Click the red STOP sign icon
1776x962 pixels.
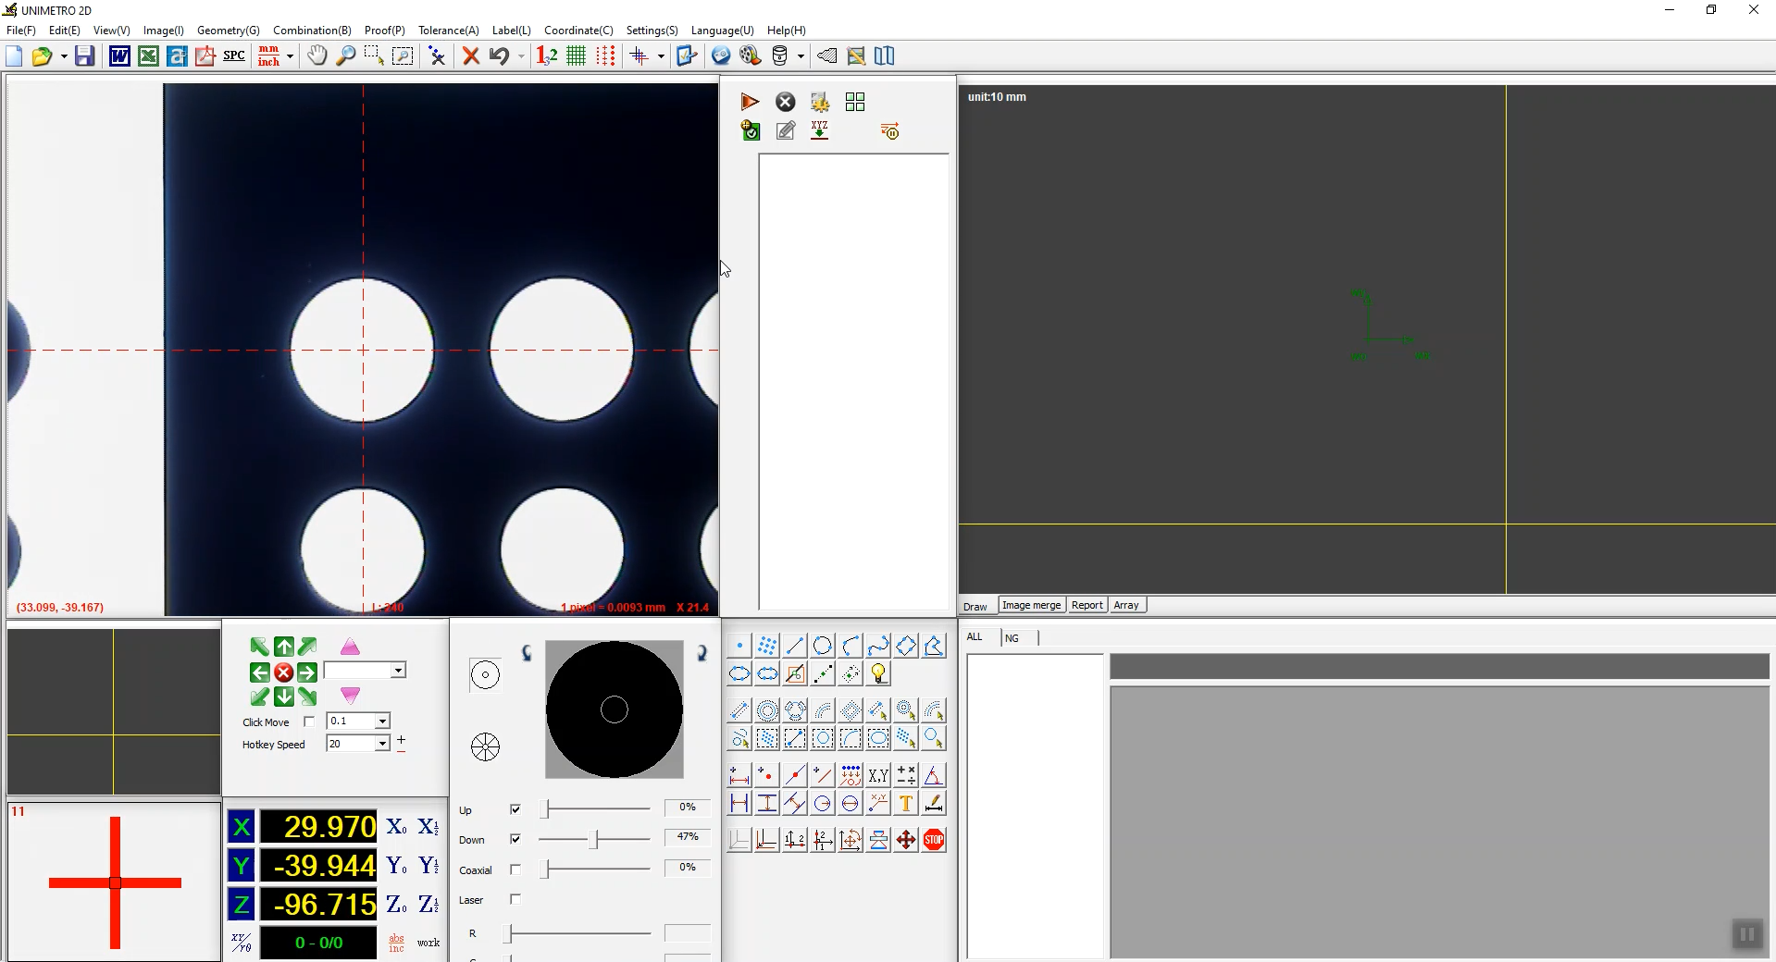point(934,840)
